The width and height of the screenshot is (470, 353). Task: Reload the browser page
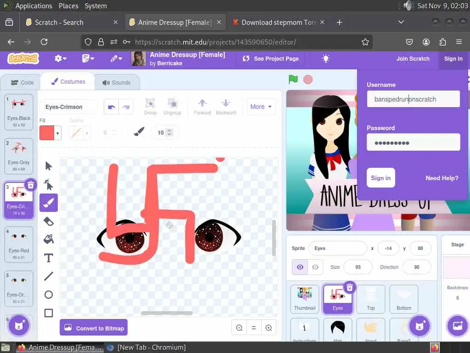pyautogui.click(x=44, y=42)
